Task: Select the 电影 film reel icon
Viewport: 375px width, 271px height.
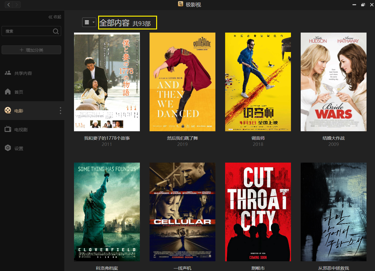Action: pos(8,111)
